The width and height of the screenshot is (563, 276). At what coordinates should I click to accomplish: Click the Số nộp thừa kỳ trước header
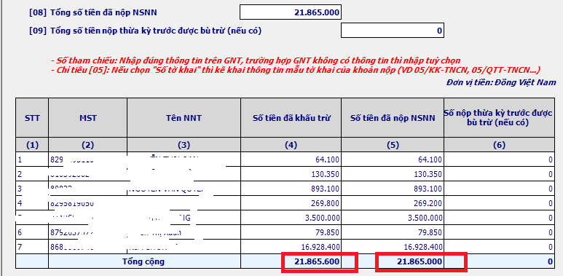click(499, 118)
